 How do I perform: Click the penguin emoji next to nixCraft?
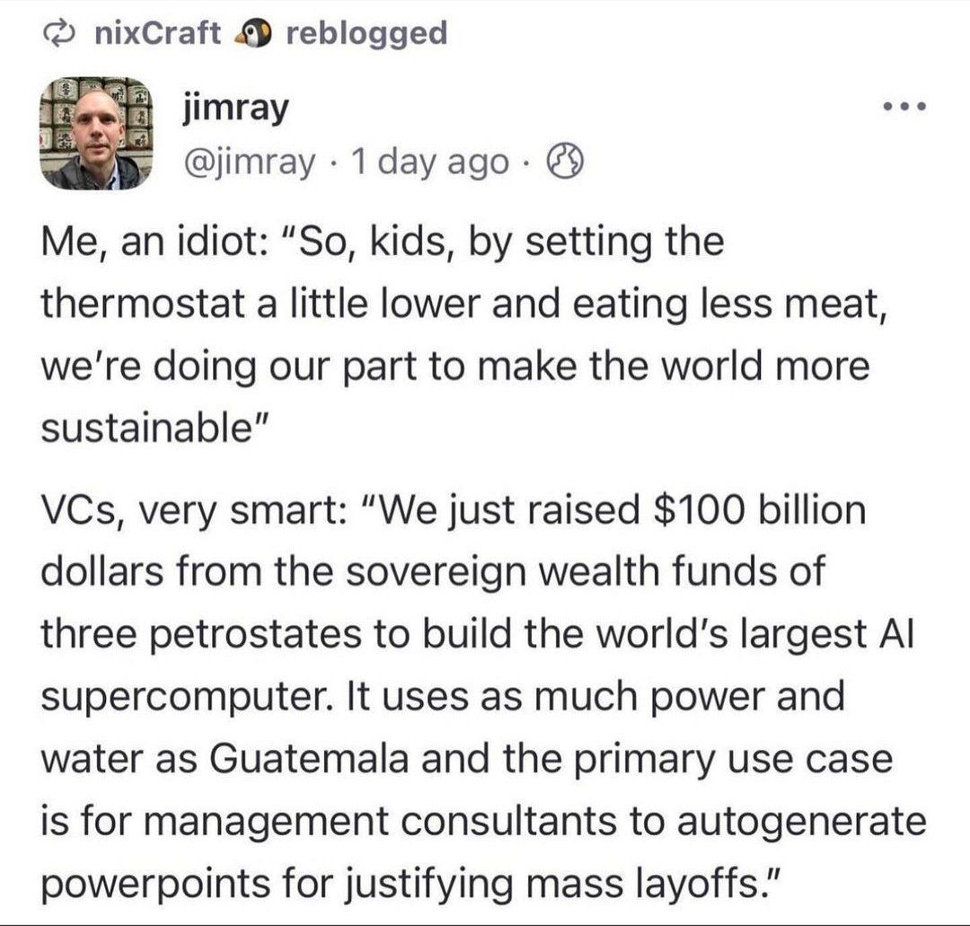[251, 35]
